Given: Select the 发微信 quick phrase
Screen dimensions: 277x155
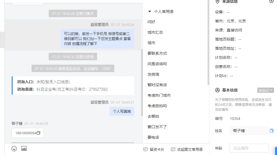Looking at the screenshot, I should (153, 74).
